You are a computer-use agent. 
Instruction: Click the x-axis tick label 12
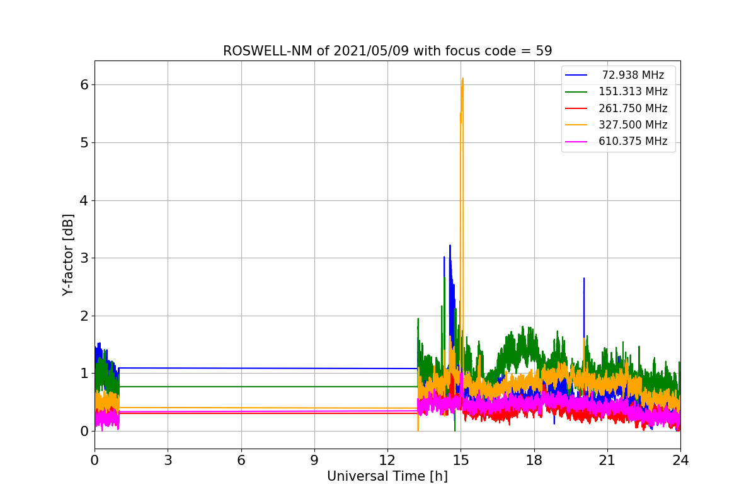point(387,460)
